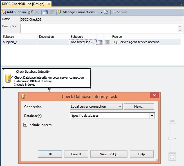184x166 pixels.
Task: Open the Connection dropdown in dialog
Action: pyautogui.click(x=96, y=107)
